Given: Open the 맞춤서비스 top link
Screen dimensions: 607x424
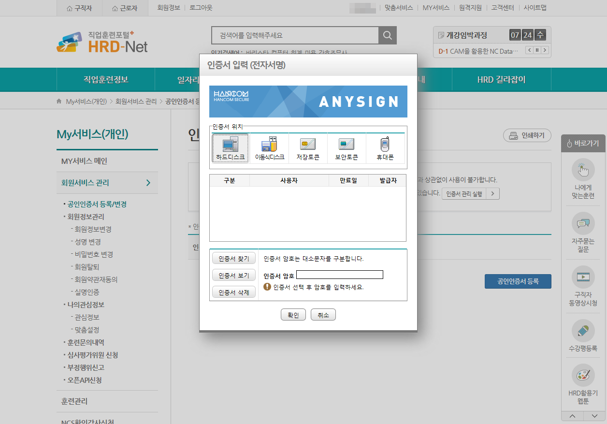Looking at the screenshot, I should coord(399,8).
